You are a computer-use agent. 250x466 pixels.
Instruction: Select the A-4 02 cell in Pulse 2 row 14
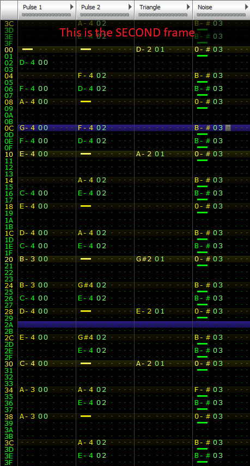(92, 180)
